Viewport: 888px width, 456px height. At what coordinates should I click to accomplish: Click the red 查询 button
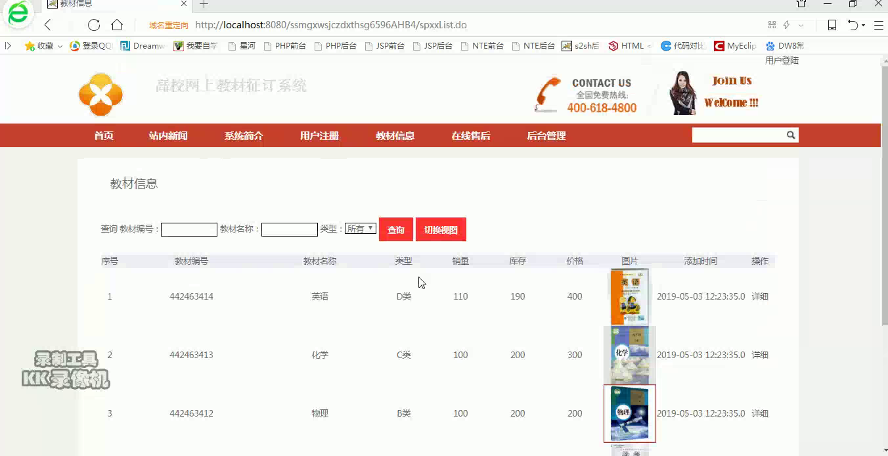click(x=396, y=229)
